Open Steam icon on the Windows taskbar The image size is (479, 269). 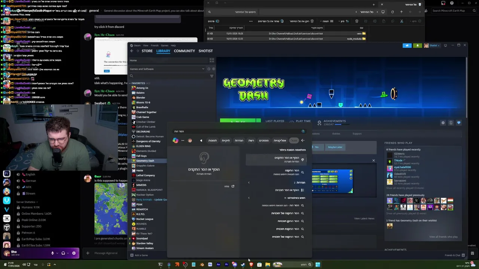tap(243, 265)
